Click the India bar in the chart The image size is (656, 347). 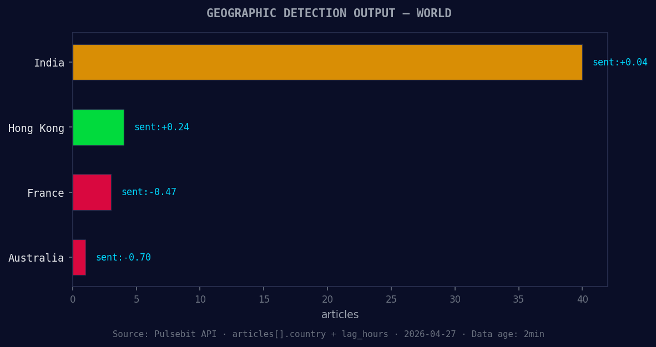[x=327, y=62]
